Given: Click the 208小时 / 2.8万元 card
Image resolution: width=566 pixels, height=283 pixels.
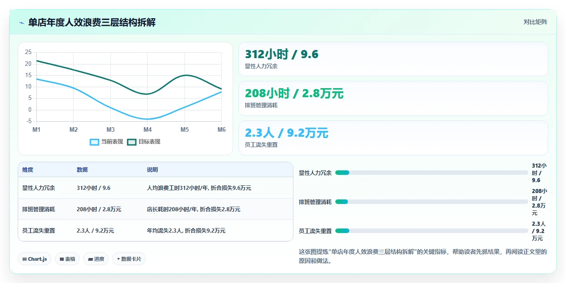Looking at the screenshot, I should 393,98.
